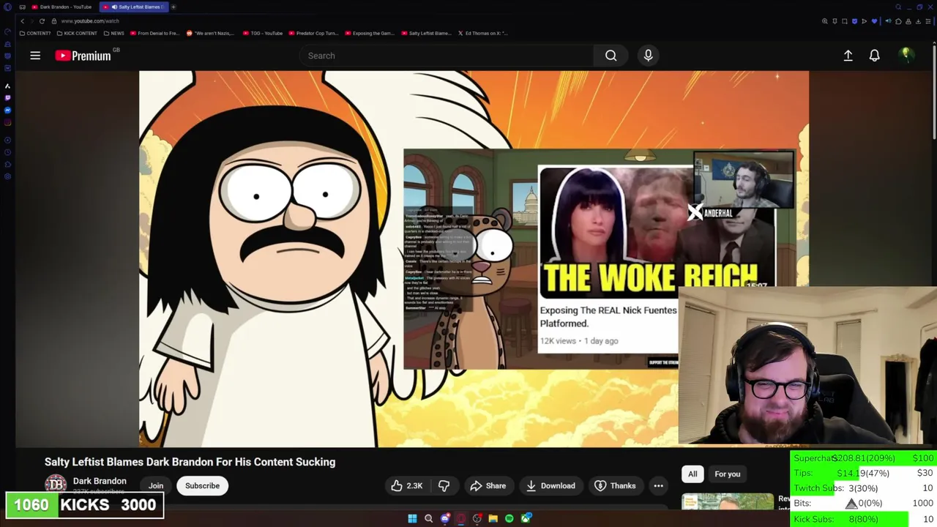Image resolution: width=937 pixels, height=527 pixels.
Task: Dislike the video with thumbs down
Action: (x=444, y=486)
